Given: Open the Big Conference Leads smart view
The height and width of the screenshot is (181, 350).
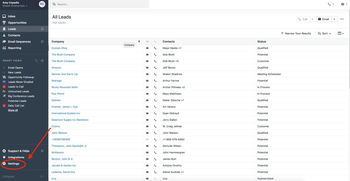Looking at the screenshot, I should (21, 96).
